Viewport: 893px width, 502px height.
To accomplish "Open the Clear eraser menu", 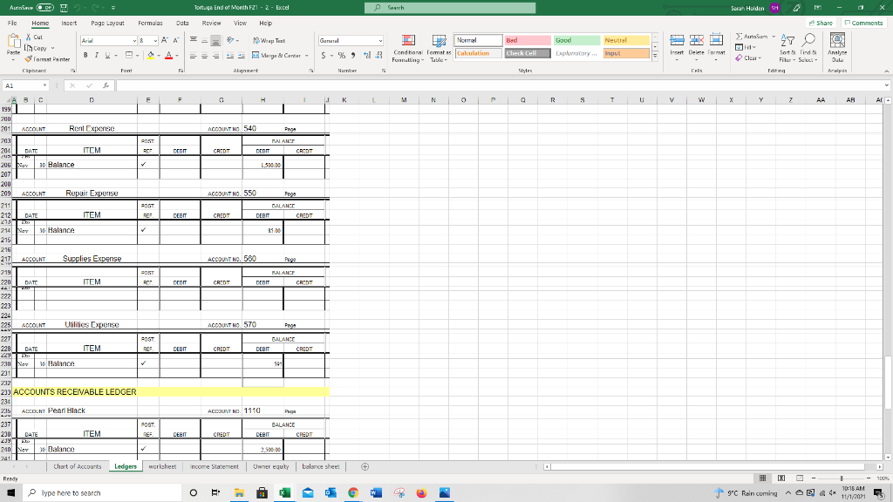I will [747, 58].
